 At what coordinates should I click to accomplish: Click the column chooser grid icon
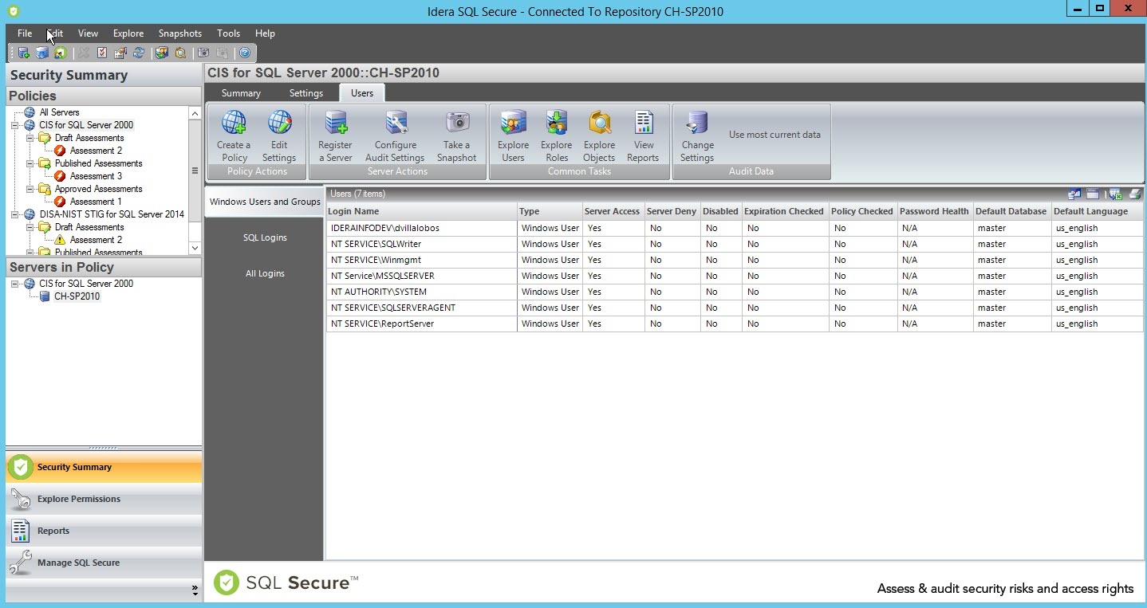pos(1074,194)
